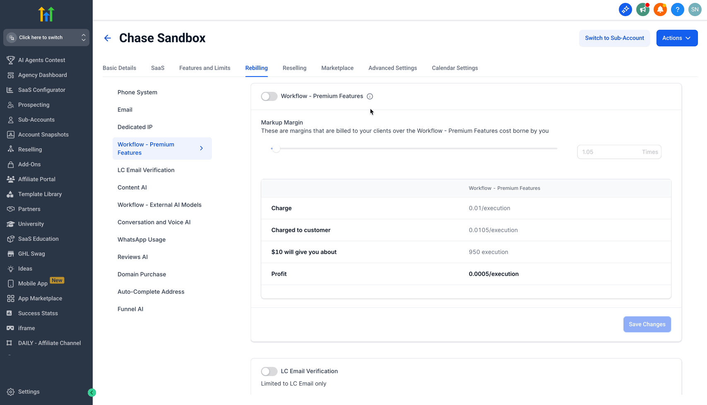This screenshot has height=405, width=707.
Task: Turn on the LC Email Verification toggle
Action: pyautogui.click(x=269, y=371)
